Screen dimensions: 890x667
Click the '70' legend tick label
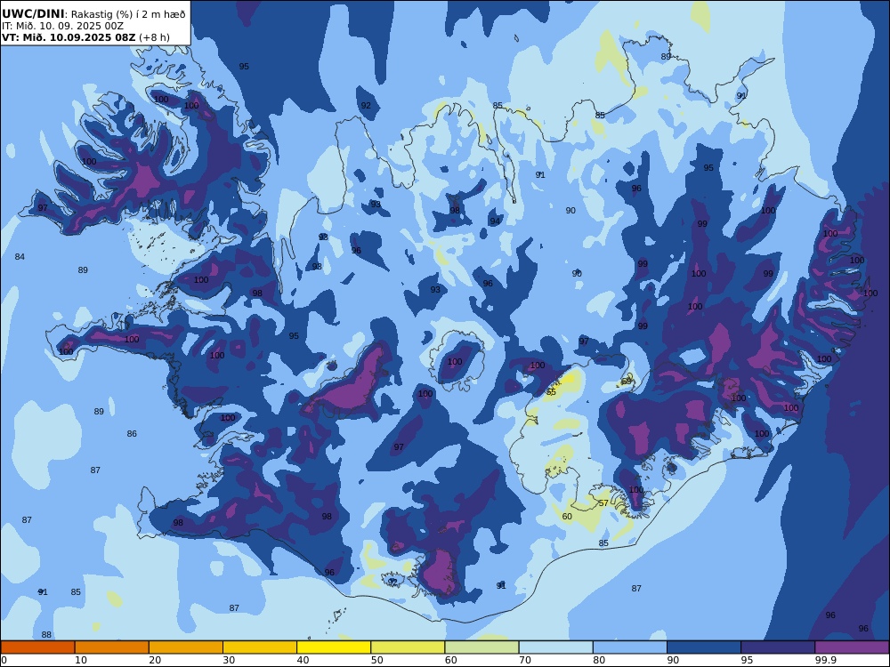[525, 660]
